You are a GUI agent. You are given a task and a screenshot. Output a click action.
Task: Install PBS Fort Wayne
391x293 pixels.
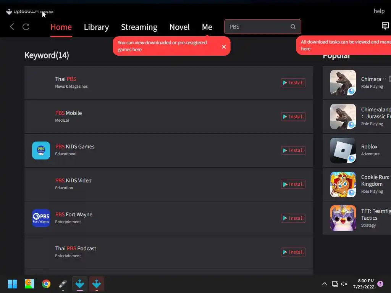pos(293,218)
